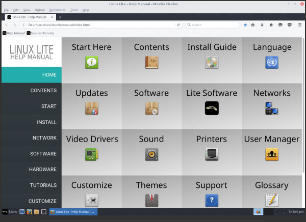Viewport: 306px width, 222px height.
Task: Click the Software package disc icon
Action: [151, 108]
